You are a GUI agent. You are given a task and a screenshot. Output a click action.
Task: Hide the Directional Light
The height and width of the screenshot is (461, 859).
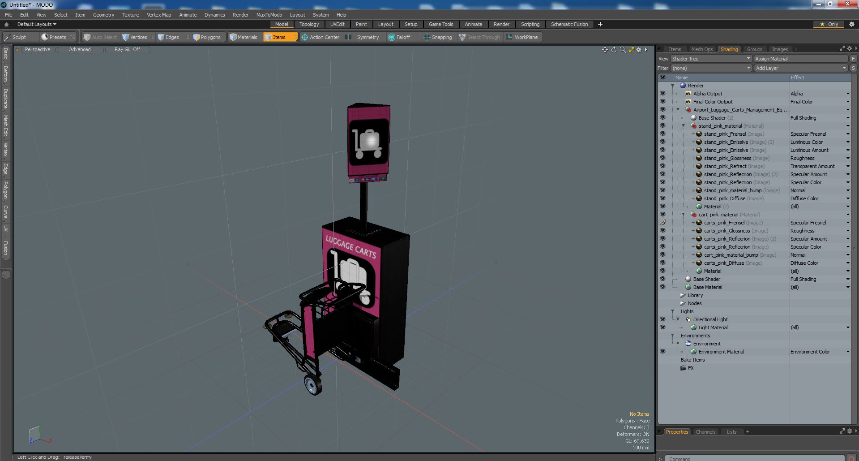pyautogui.click(x=662, y=319)
